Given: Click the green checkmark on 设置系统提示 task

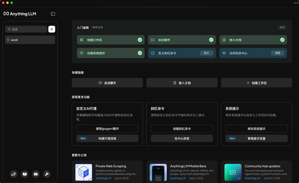Looking at the screenshot, I should pyautogui.click(x=140, y=53).
